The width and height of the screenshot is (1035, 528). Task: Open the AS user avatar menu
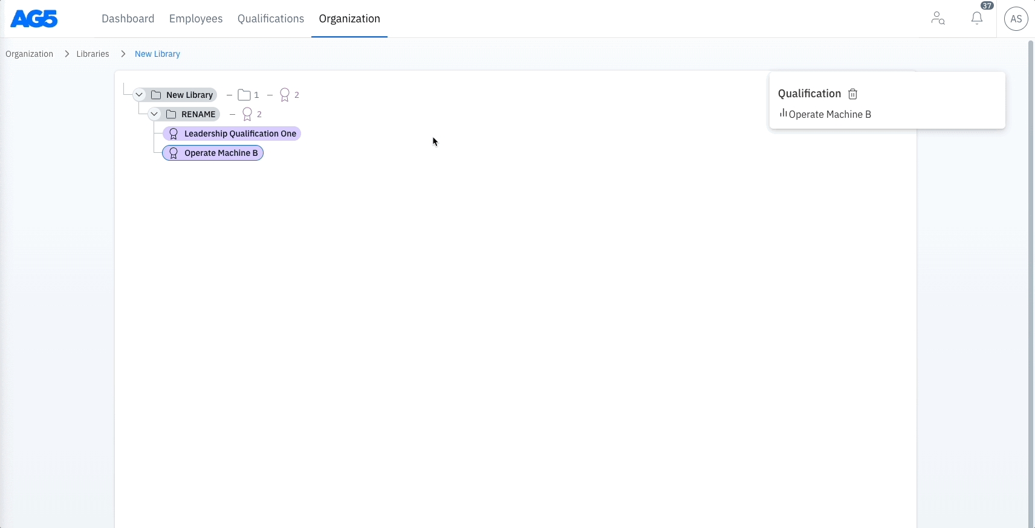click(1016, 19)
